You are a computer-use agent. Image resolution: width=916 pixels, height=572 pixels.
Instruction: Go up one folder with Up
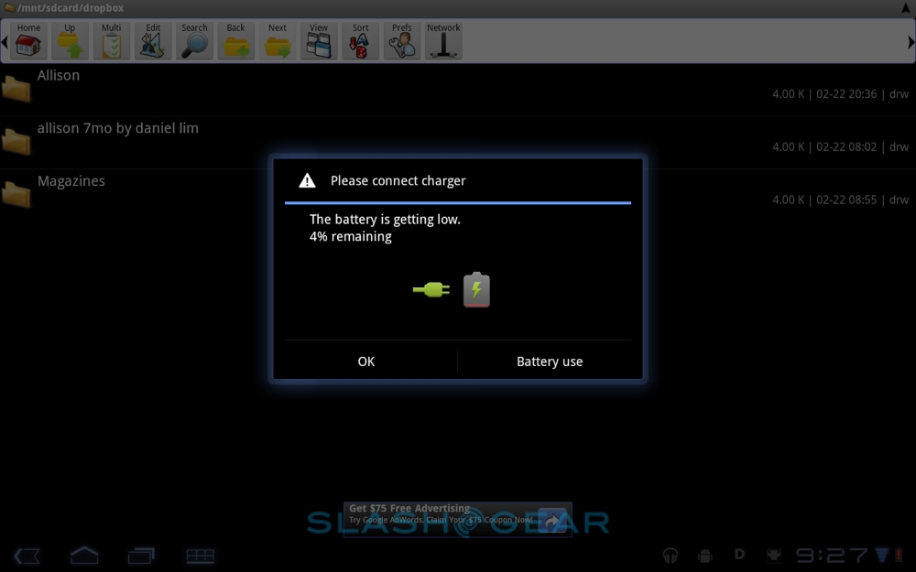(70, 40)
